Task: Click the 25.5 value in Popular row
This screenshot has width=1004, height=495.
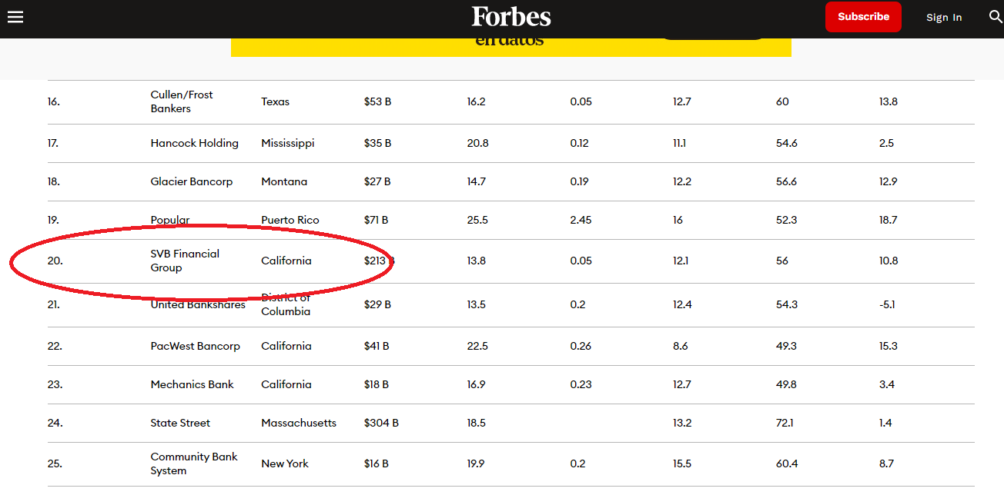Action: 477,220
